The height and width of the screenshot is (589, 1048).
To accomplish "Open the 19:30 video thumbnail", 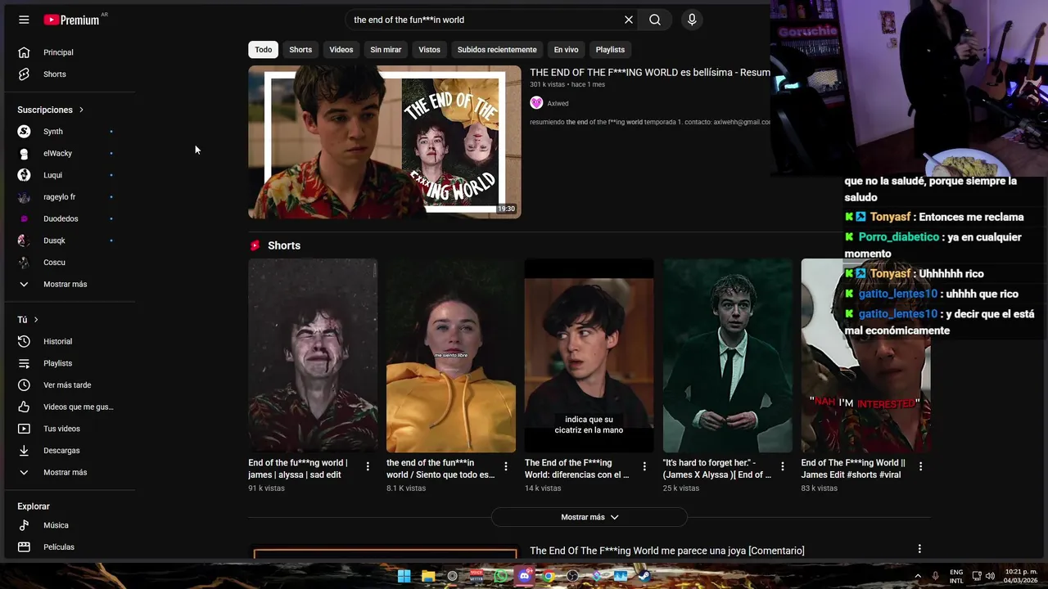I will click(385, 142).
